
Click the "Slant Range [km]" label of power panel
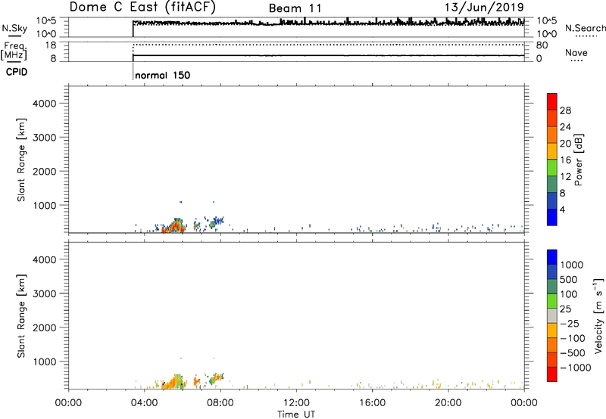(x=21, y=160)
